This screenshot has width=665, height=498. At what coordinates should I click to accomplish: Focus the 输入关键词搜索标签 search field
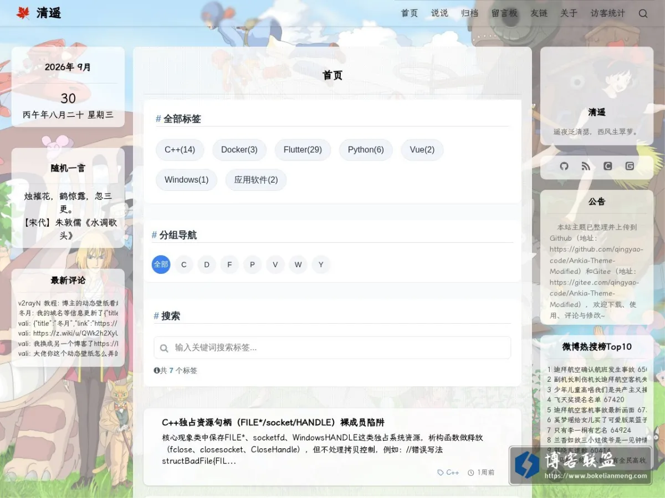[x=332, y=347]
